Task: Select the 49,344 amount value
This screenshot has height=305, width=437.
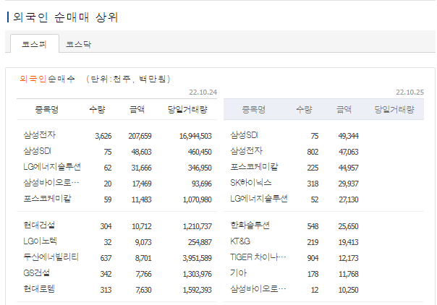Action: point(349,136)
